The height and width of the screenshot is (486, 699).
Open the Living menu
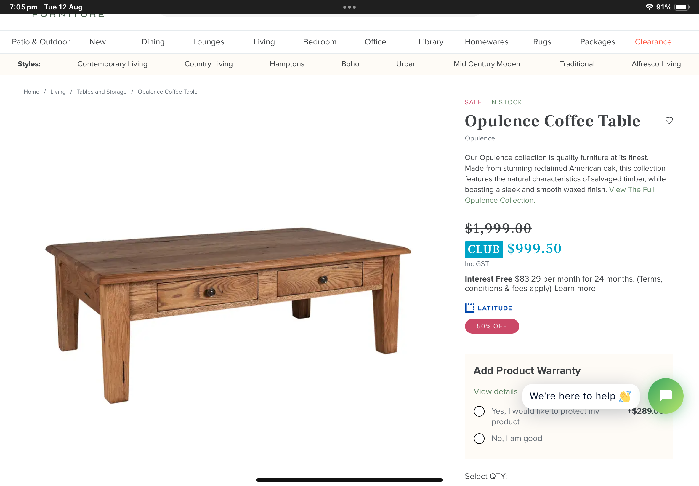[x=264, y=42]
